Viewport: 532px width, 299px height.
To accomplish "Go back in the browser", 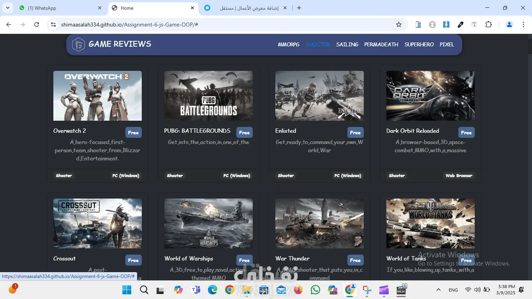I will coord(9,25).
